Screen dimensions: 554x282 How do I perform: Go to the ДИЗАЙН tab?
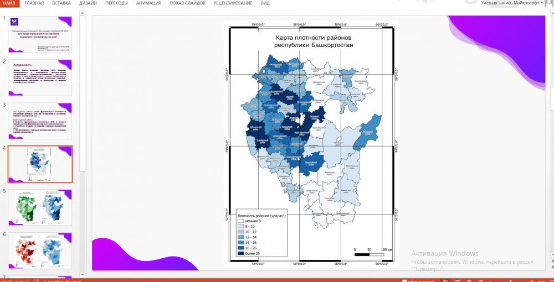[89, 3]
